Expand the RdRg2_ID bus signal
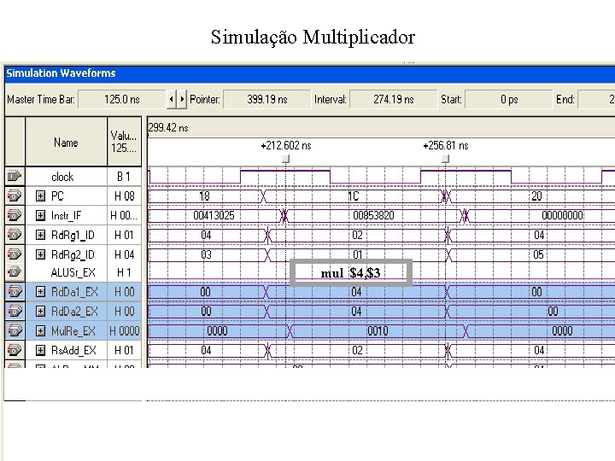 click(x=40, y=254)
